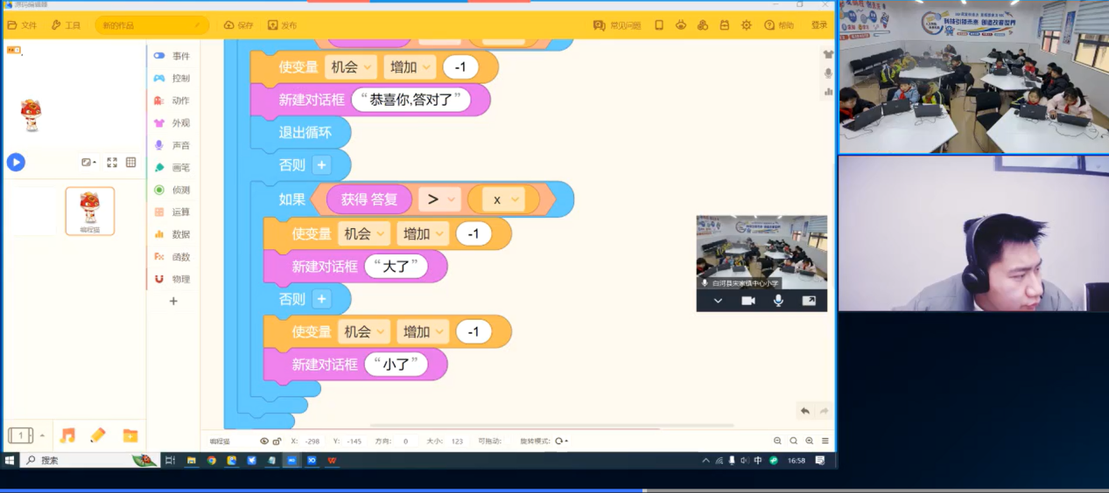
Task: Expand the x variable dropdown
Action: [503, 200]
